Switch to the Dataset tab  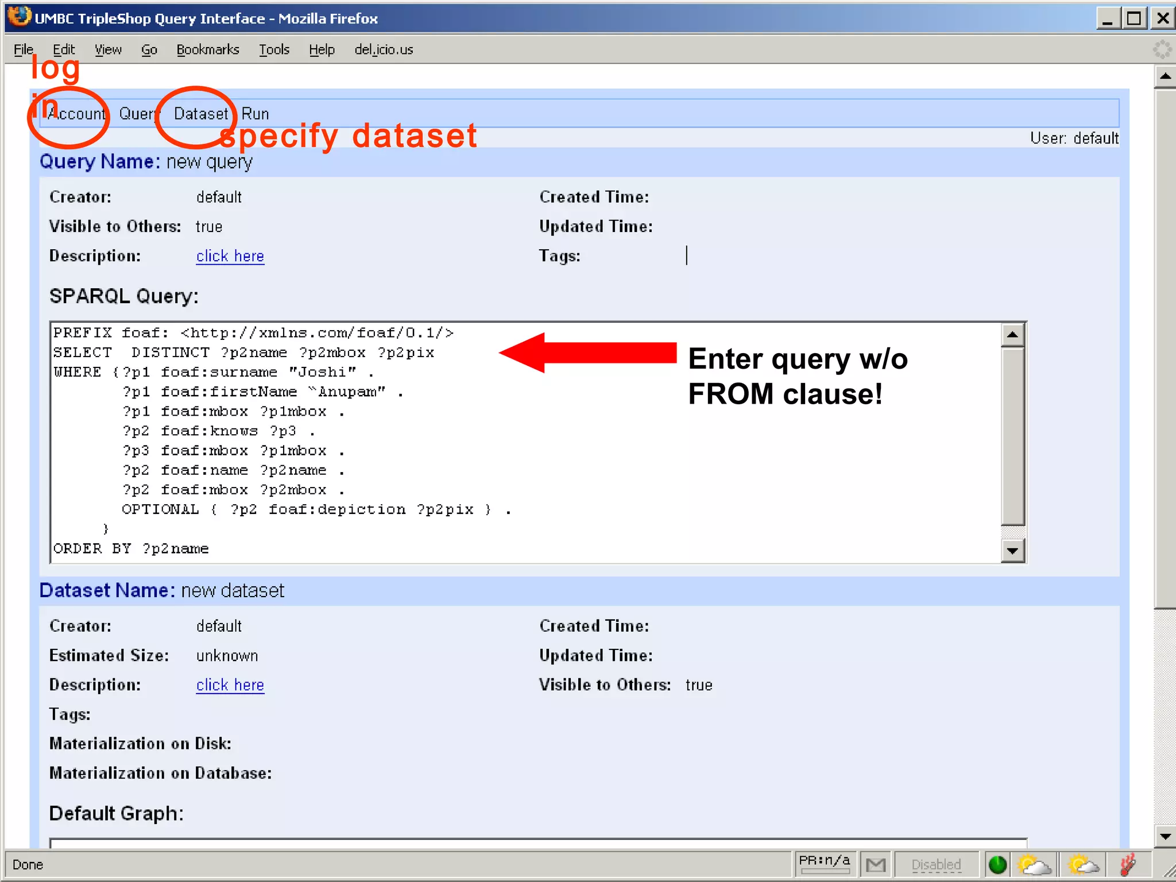pos(201,114)
